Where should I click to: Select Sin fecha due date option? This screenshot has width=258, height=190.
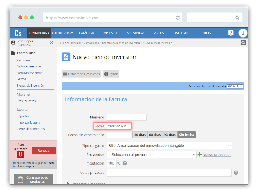click(x=186, y=135)
